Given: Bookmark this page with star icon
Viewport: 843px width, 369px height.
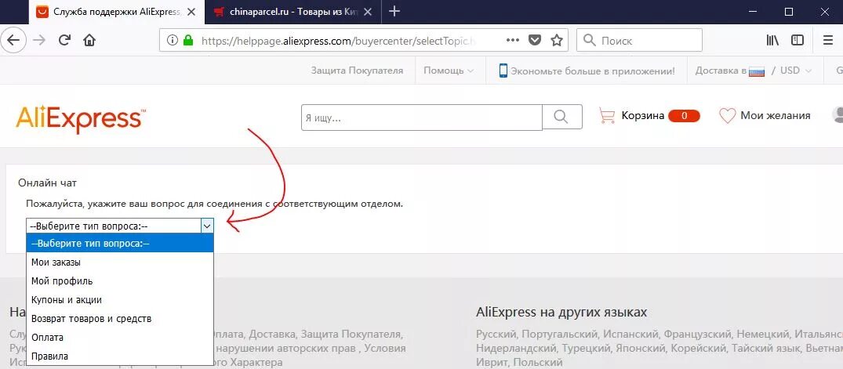Looking at the screenshot, I should click(x=557, y=40).
